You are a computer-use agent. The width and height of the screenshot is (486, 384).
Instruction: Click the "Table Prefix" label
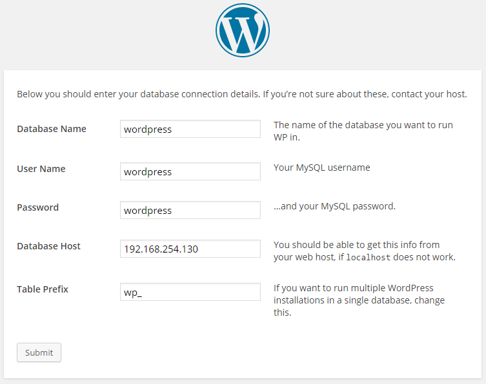coord(43,289)
